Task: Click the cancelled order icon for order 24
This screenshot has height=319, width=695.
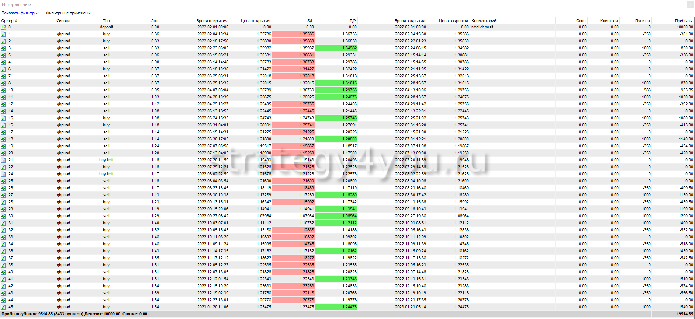Action: point(3,174)
